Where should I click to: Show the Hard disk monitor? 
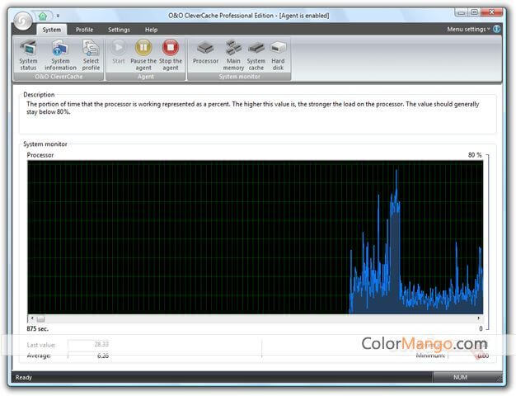pos(278,54)
